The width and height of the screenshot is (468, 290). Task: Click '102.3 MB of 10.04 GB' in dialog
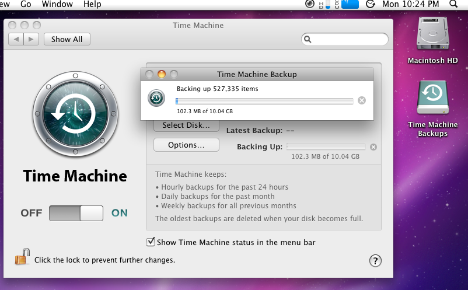pos(205,111)
